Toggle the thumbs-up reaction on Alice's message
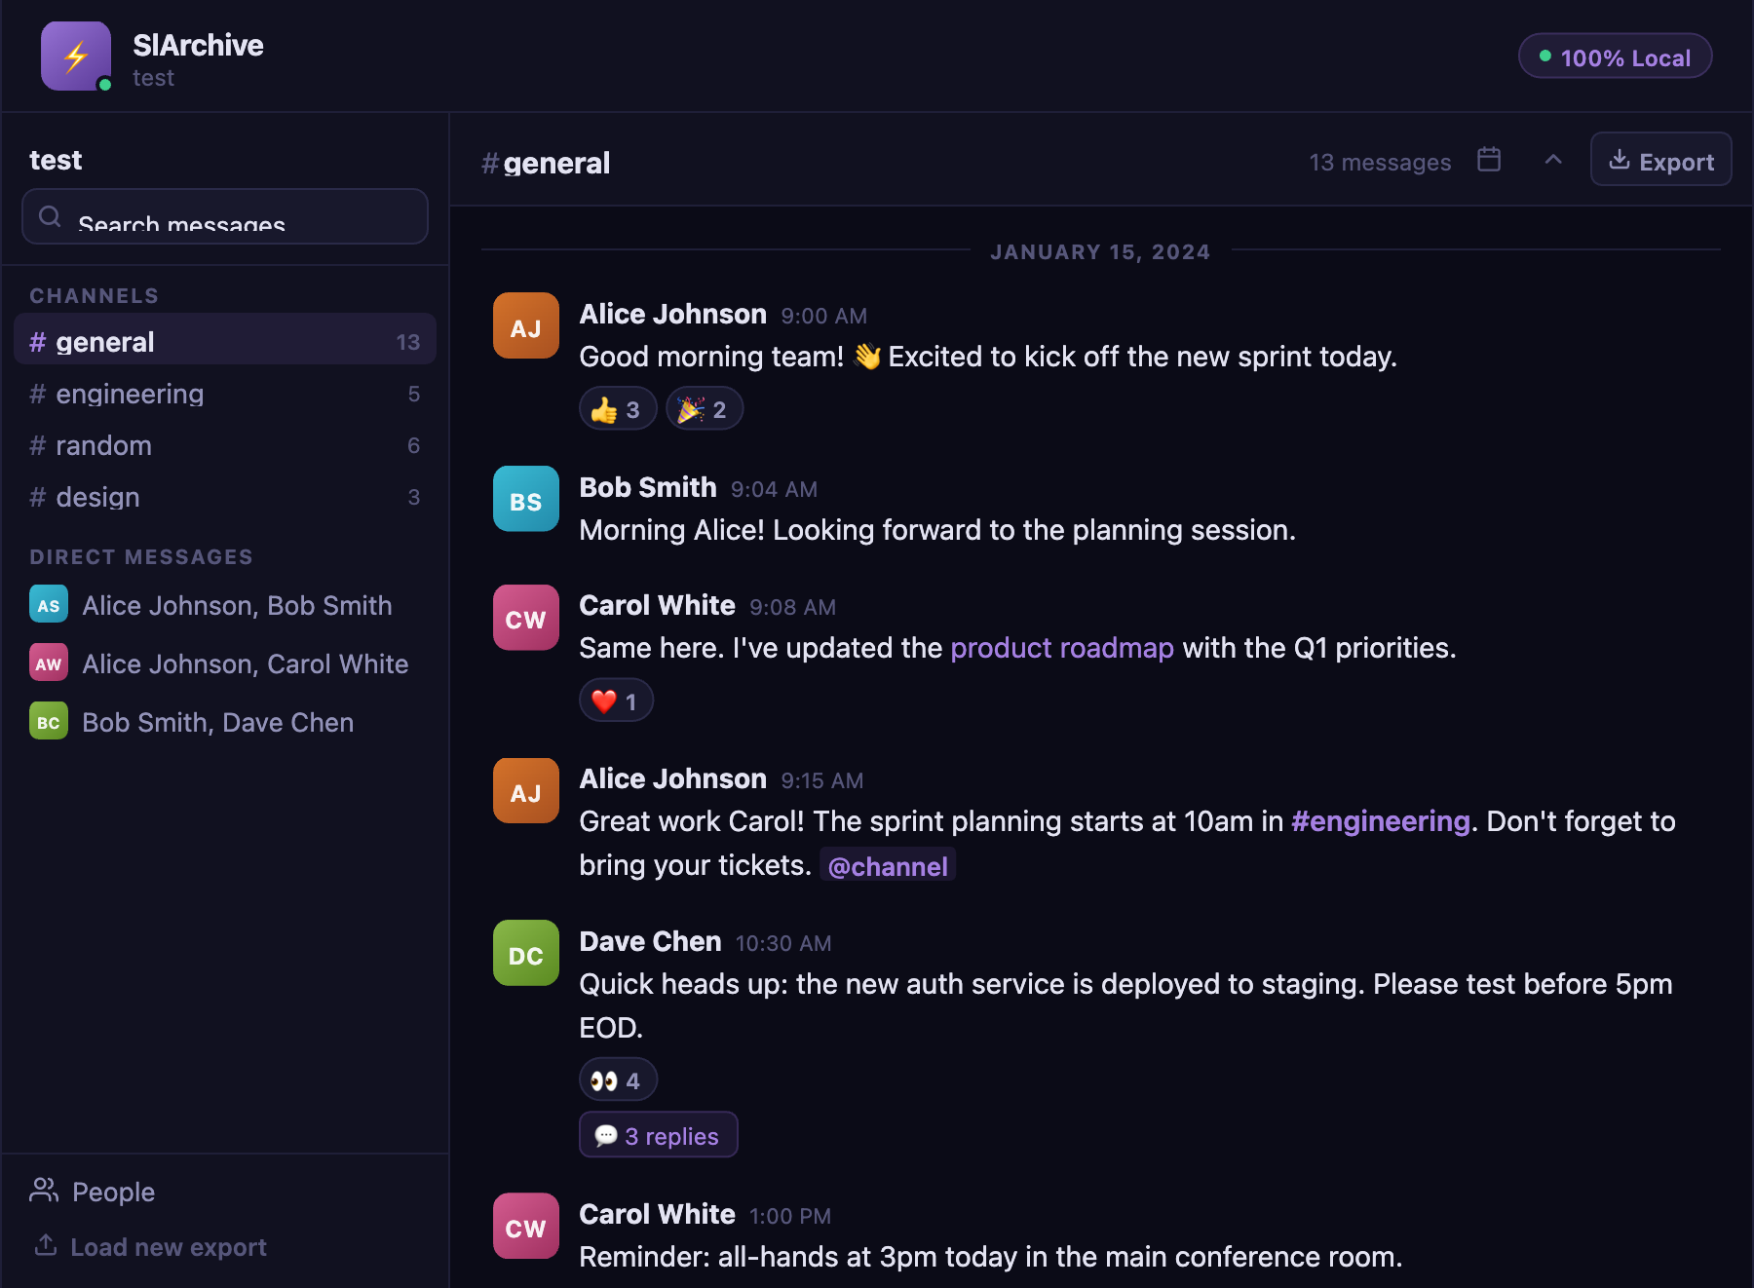This screenshot has width=1754, height=1288. pyautogui.click(x=617, y=408)
